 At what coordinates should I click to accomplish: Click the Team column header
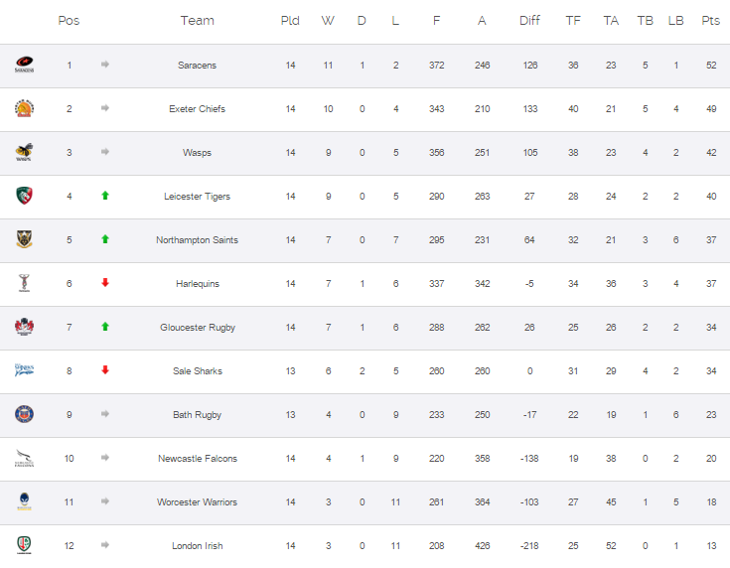coord(198,21)
